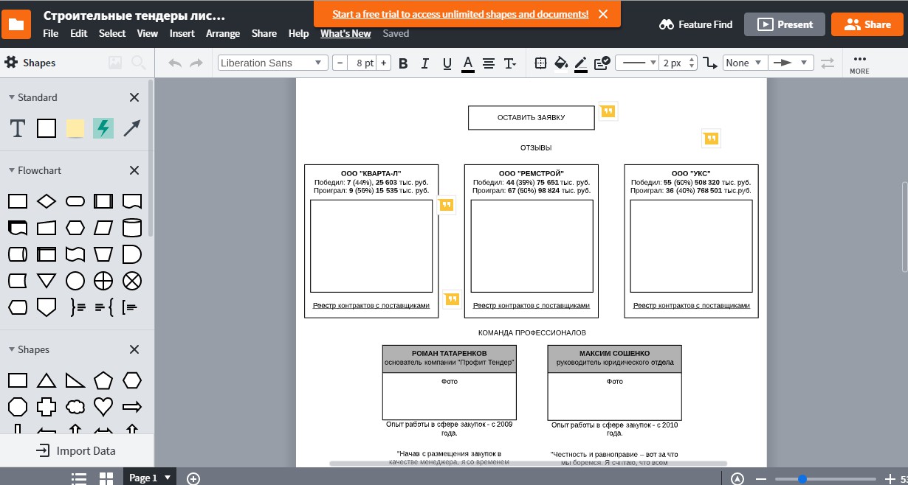Select the flowchart decision diamond shape

tap(47, 201)
